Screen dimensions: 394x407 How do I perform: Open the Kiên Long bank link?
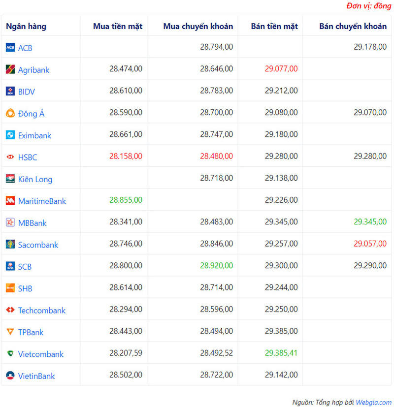click(x=35, y=179)
